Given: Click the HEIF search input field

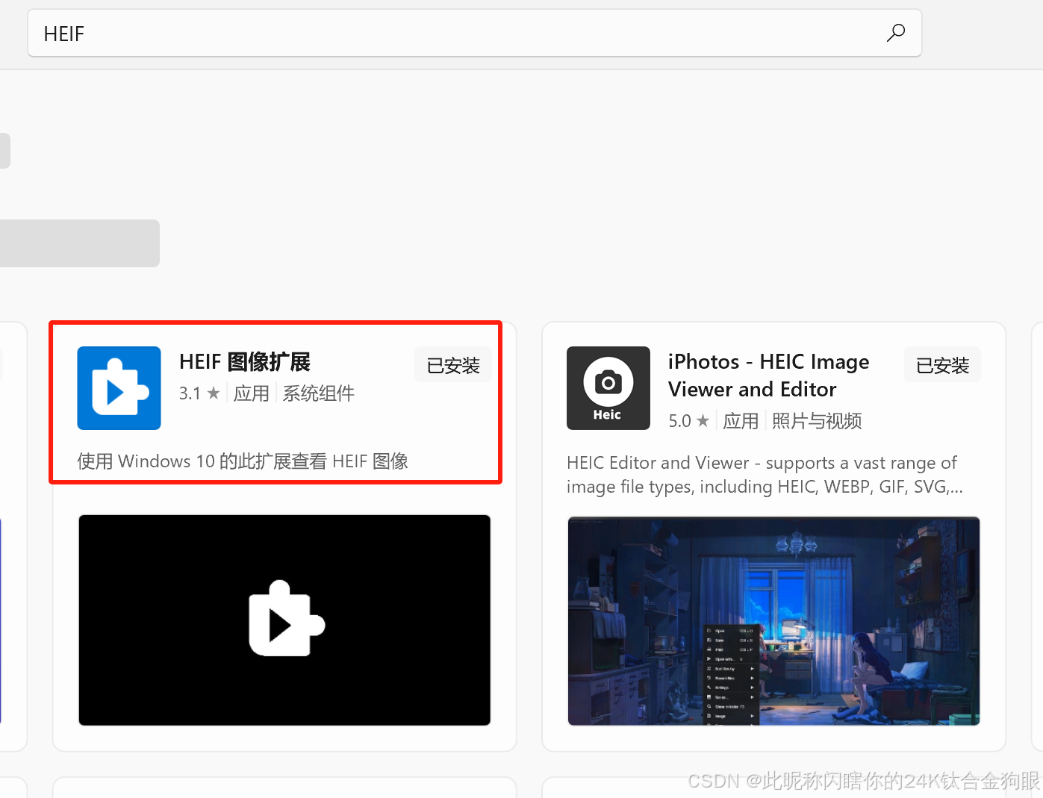Looking at the screenshot, I should (475, 34).
